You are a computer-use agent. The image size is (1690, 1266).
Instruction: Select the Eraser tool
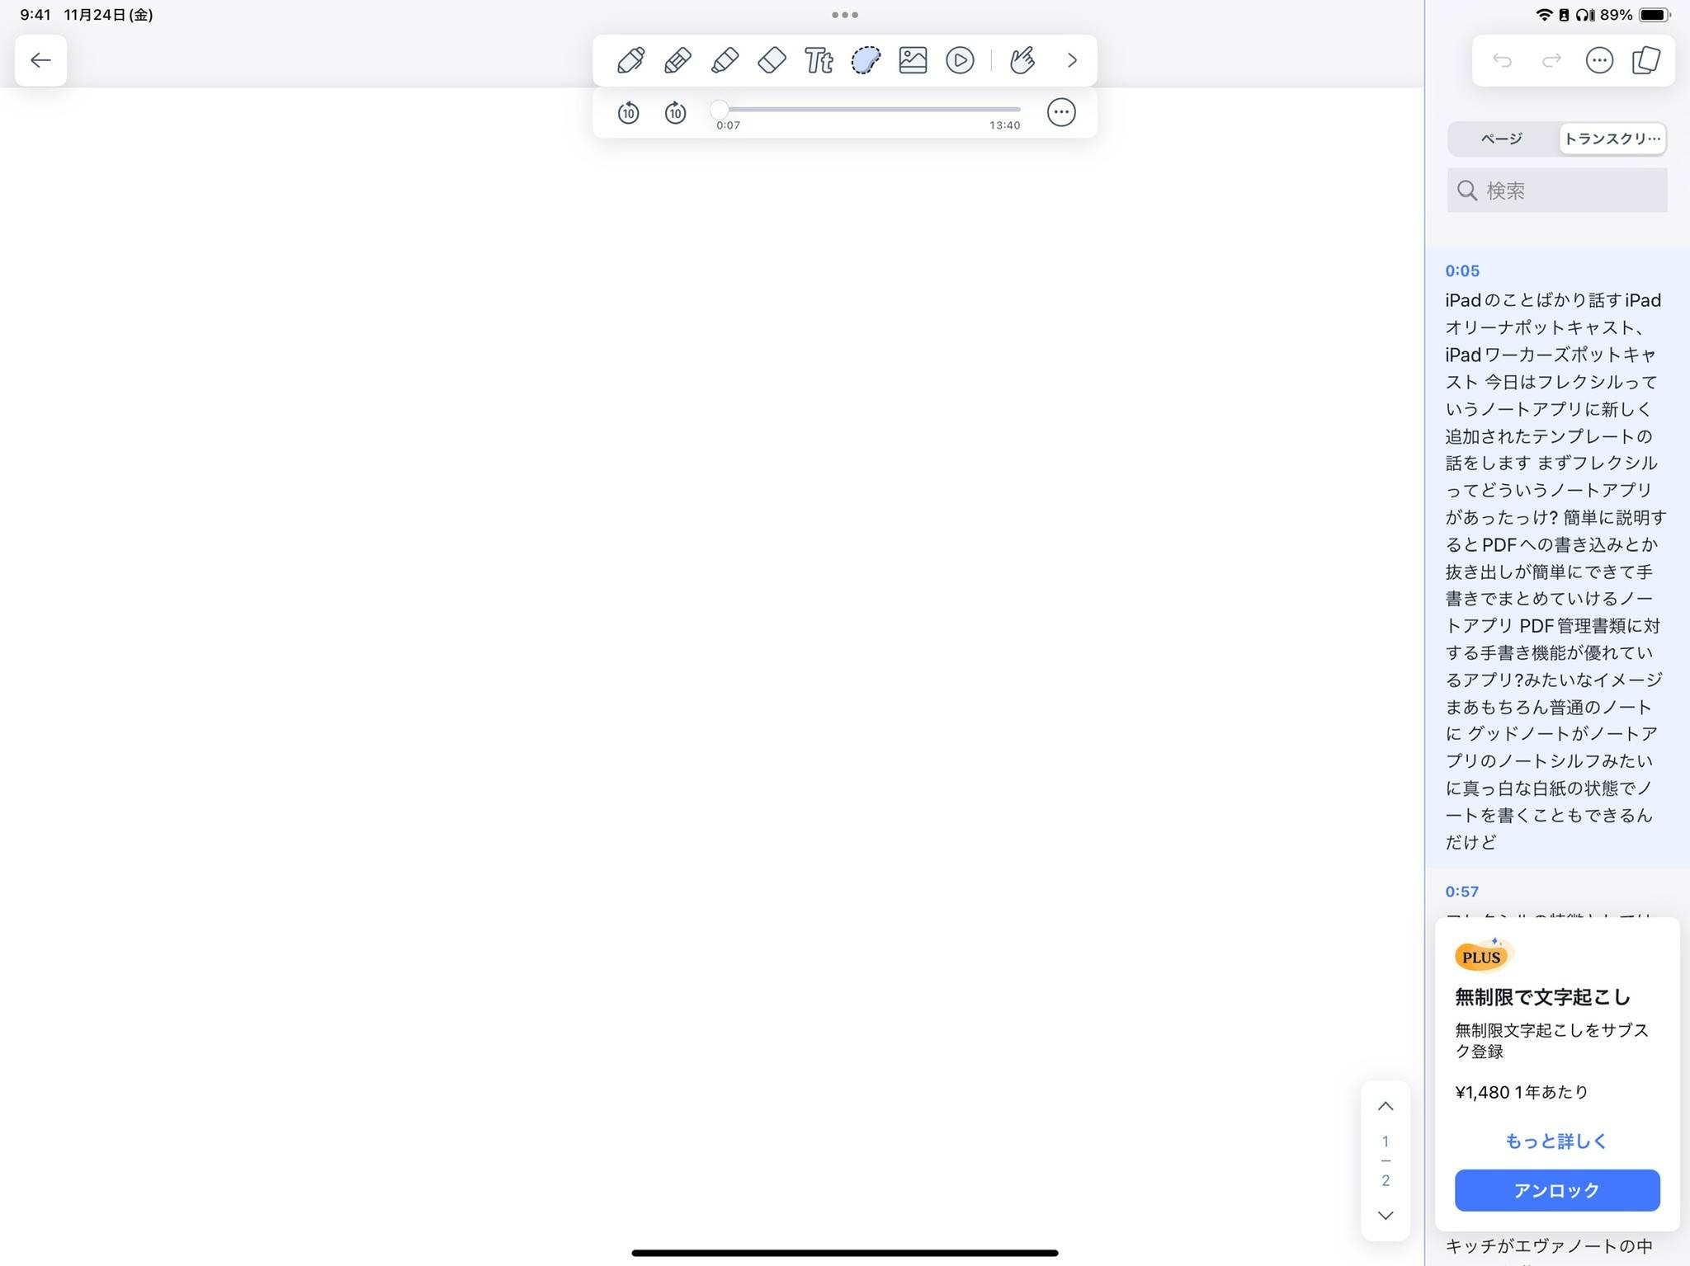(771, 59)
